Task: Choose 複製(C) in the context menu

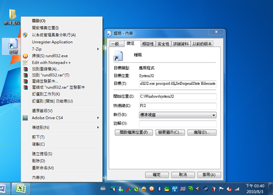Action: 61,144
